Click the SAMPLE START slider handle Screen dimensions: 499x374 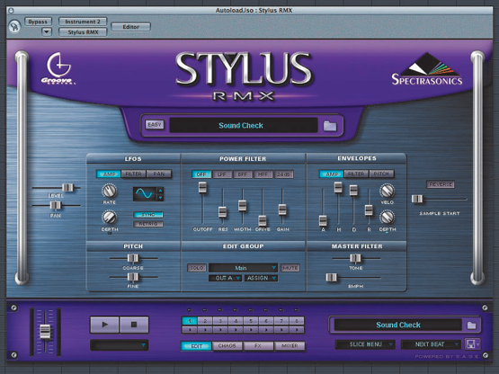pyautogui.click(x=417, y=199)
